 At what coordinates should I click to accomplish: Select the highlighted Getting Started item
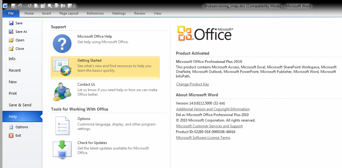(x=105, y=68)
